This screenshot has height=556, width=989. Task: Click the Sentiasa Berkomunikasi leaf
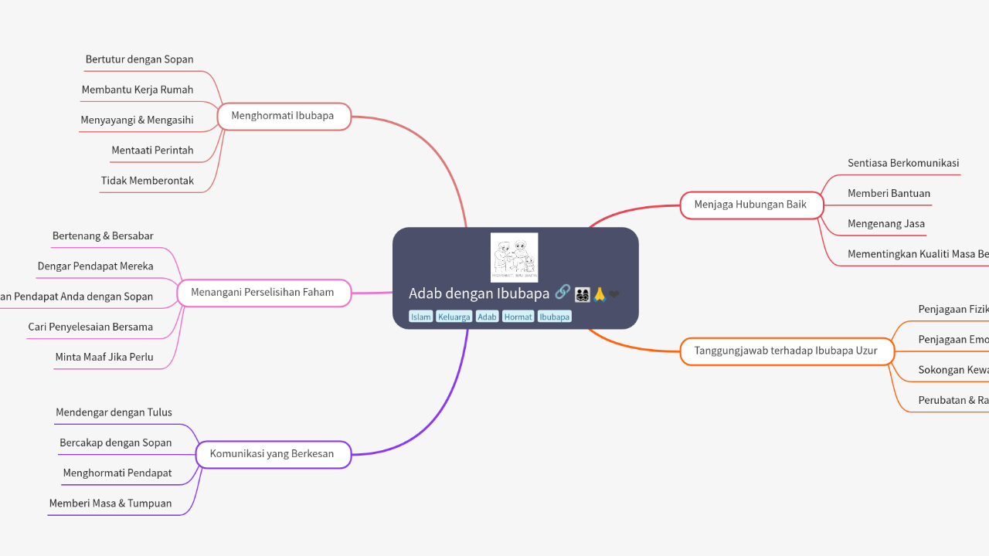[x=903, y=163]
